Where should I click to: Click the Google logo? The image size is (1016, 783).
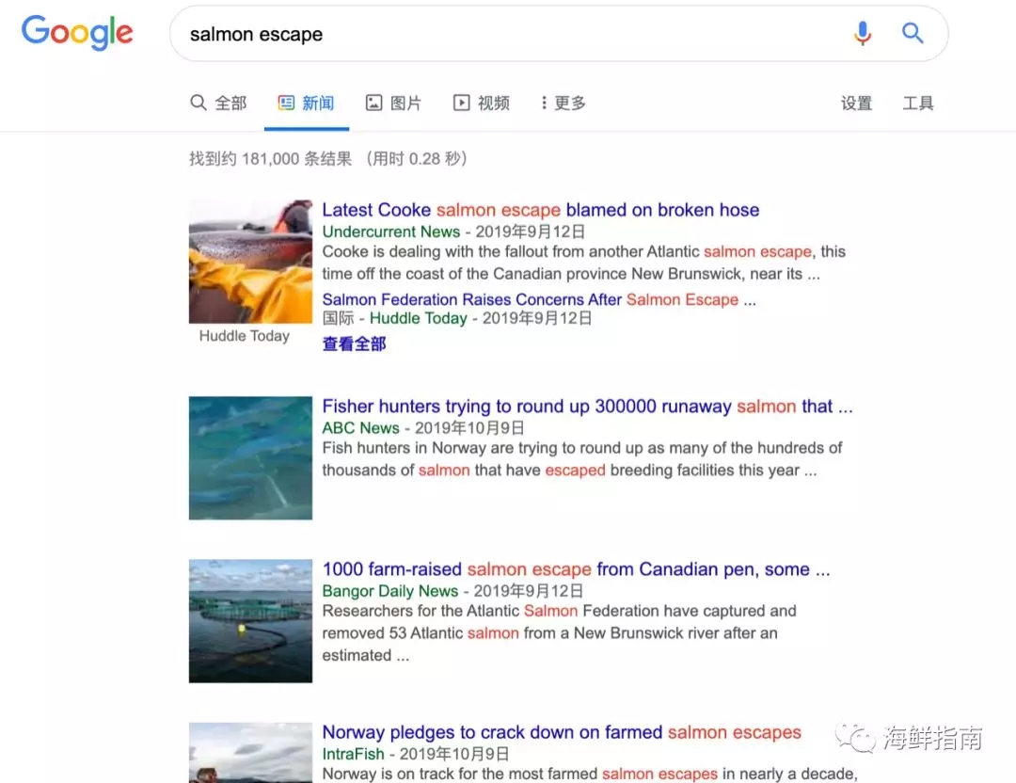77,33
